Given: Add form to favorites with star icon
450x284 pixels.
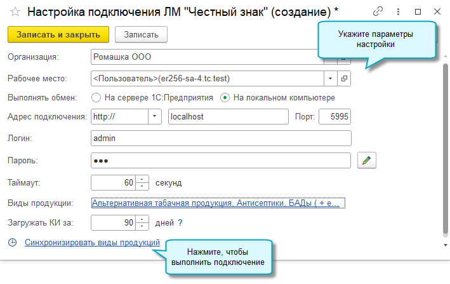Looking at the screenshot, I should coord(15,12).
